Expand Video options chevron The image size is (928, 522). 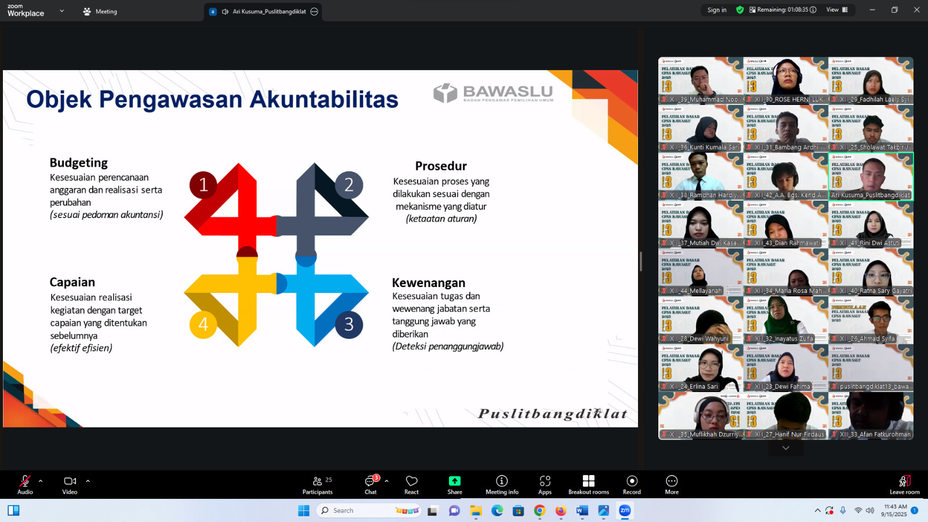click(88, 480)
